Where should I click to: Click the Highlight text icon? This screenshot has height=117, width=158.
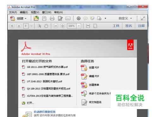[x=92, y=18]
